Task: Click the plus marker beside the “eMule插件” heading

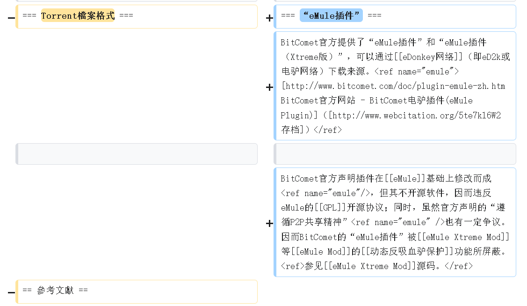Action: [x=269, y=18]
